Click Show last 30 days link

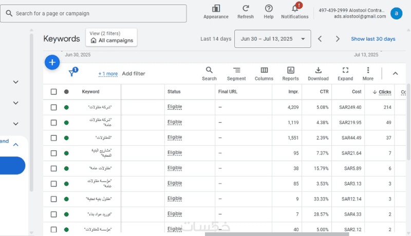(x=373, y=39)
